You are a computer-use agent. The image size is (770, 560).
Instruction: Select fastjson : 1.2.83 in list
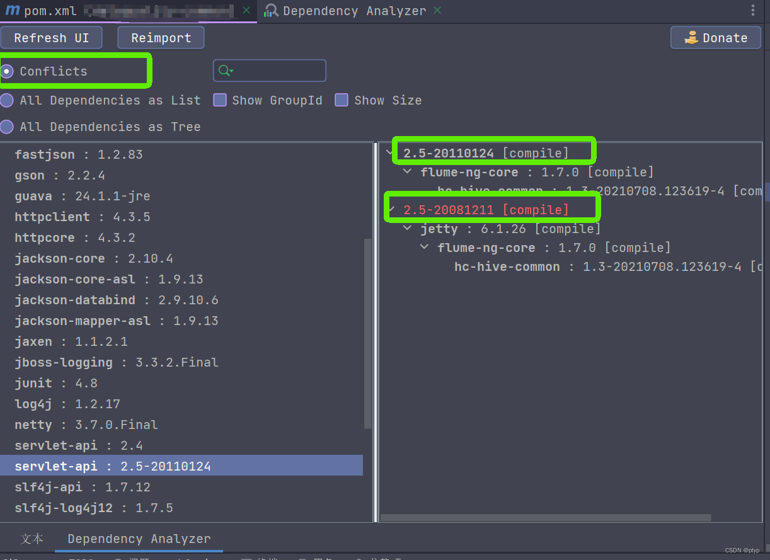coord(182,154)
